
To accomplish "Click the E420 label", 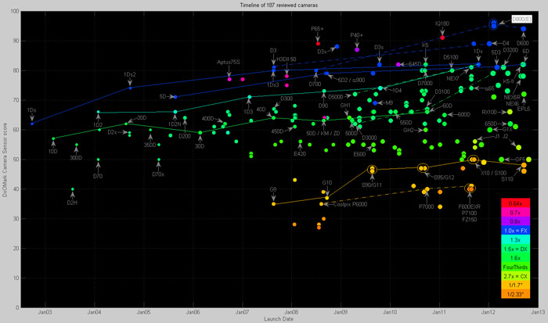I will tap(300, 153).
